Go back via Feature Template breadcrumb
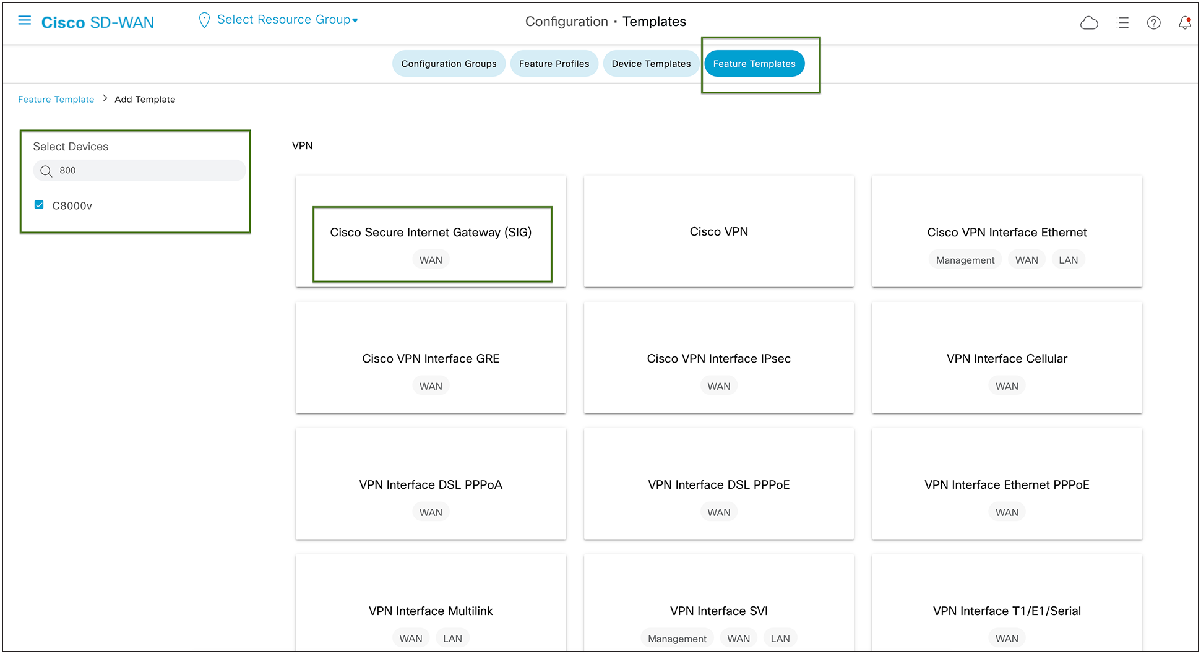 (56, 99)
